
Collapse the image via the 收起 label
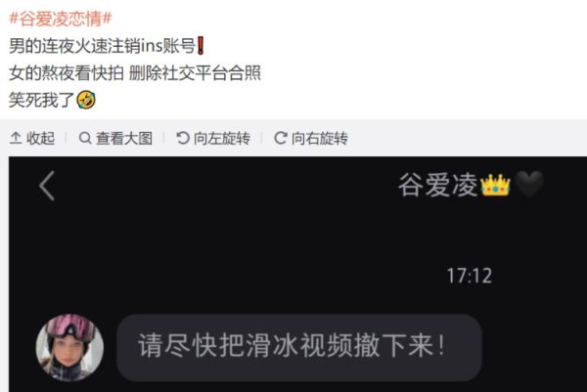pyautogui.click(x=40, y=138)
